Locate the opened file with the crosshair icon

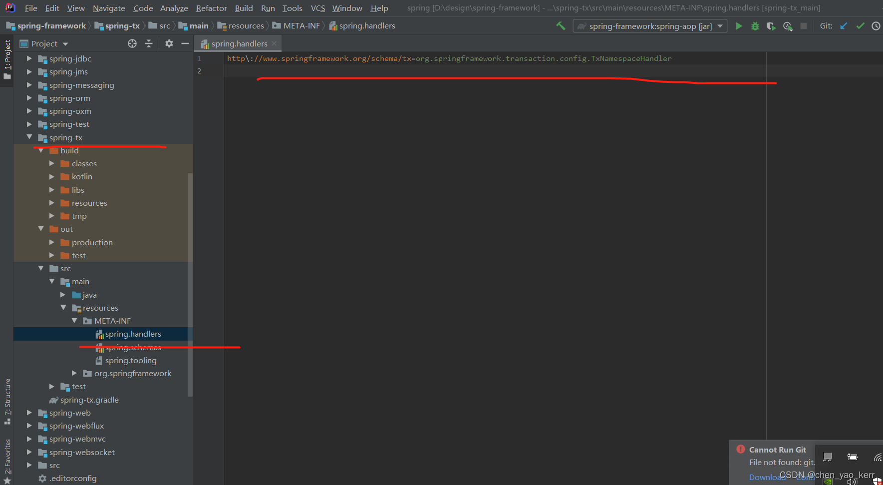[x=132, y=43]
